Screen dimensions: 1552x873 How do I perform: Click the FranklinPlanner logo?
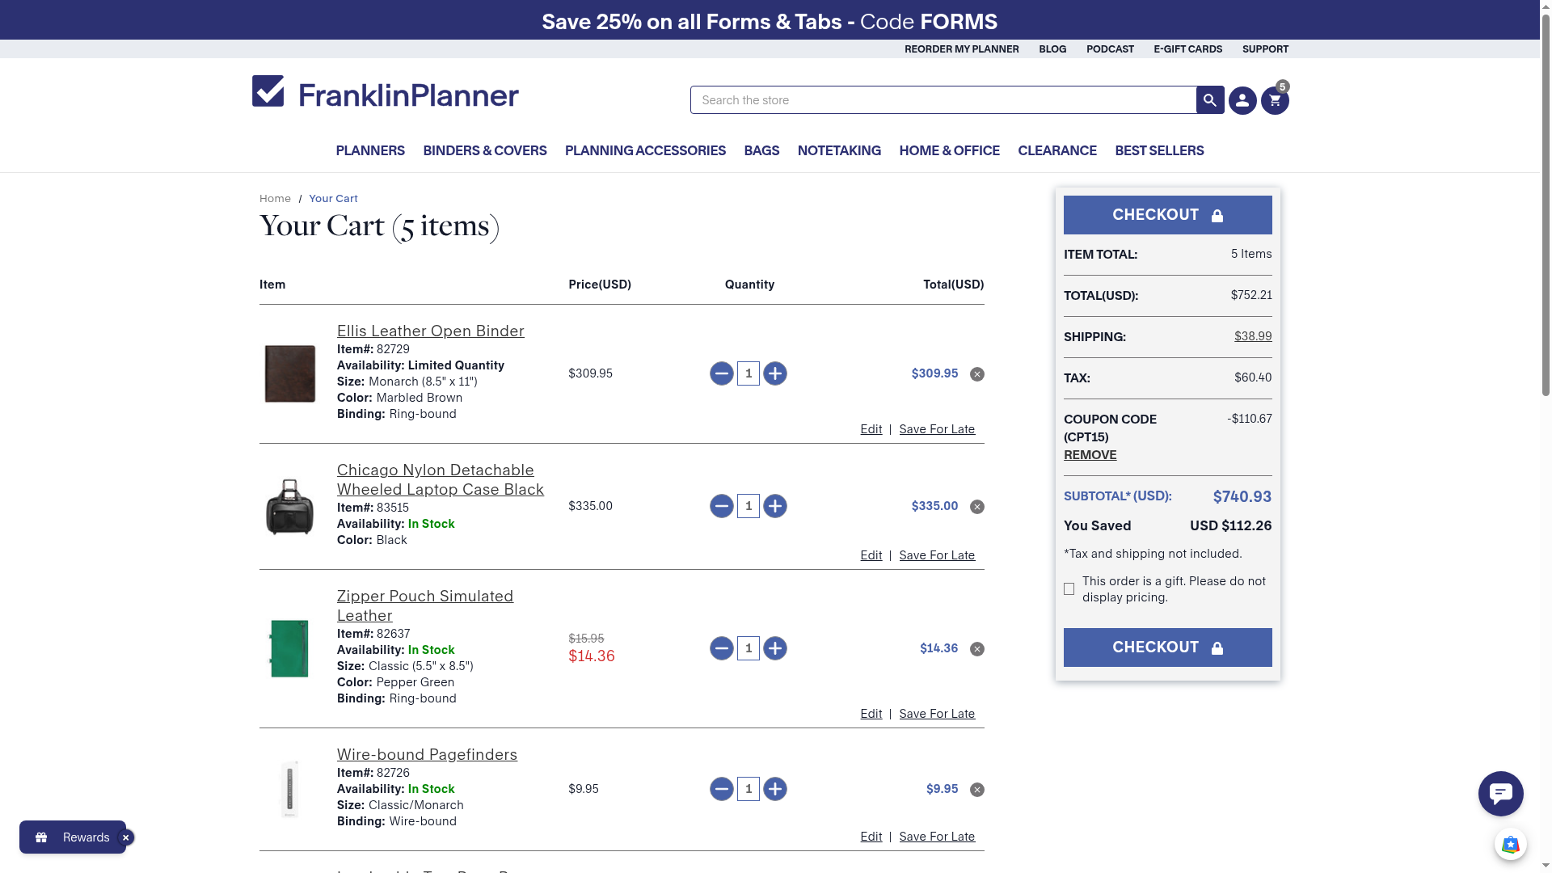point(385,92)
